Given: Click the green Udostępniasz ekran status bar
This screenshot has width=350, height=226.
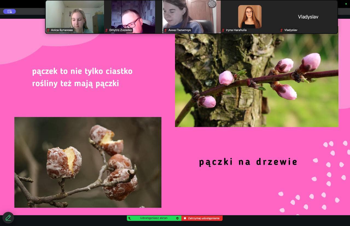Looking at the screenshot, I should (154, 218).
